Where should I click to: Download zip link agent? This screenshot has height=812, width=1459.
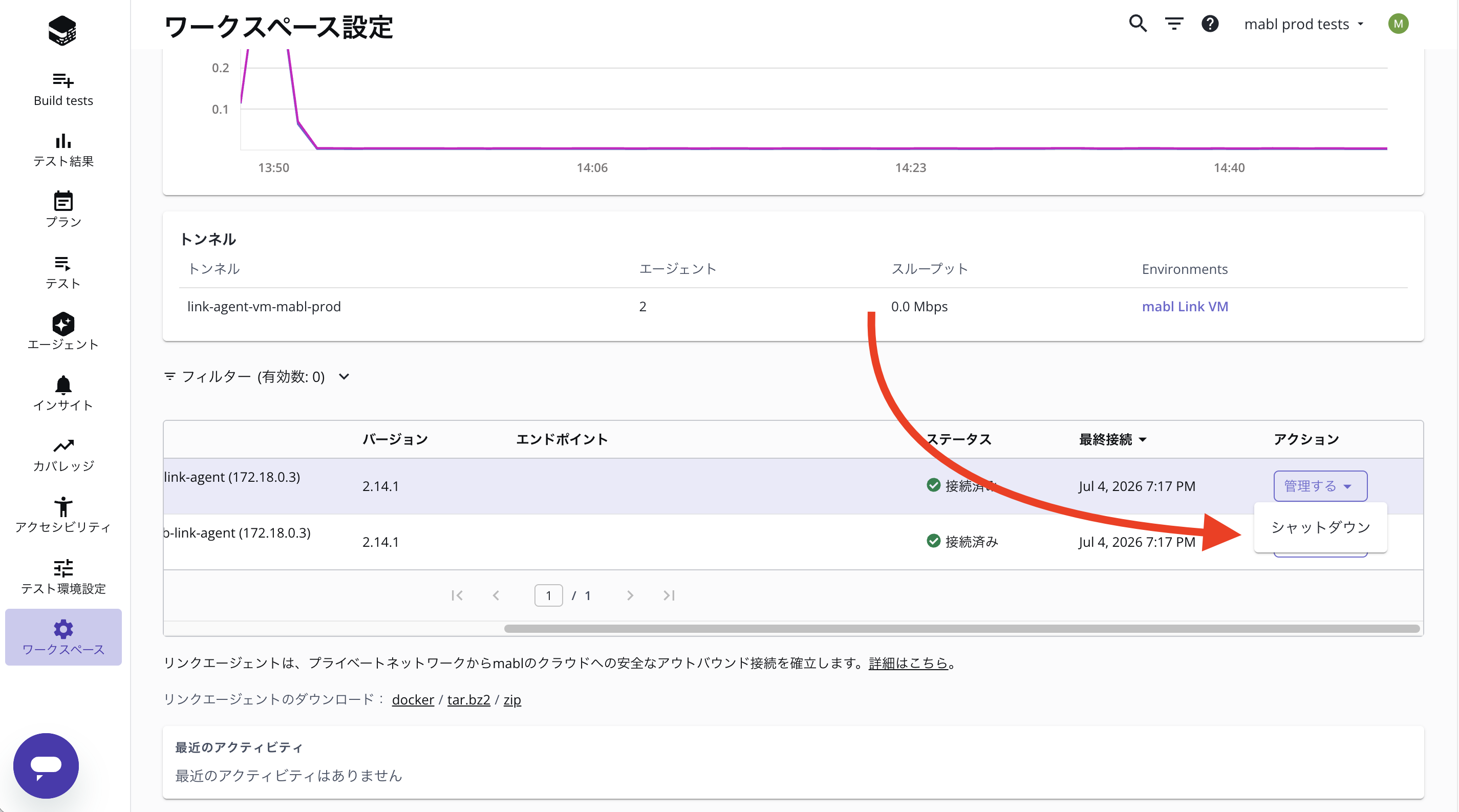point(512,700)
